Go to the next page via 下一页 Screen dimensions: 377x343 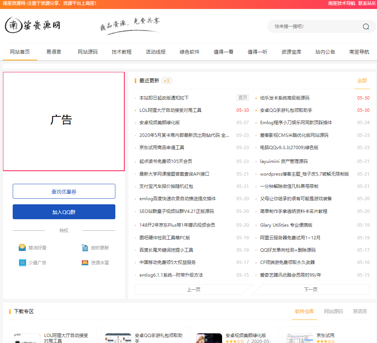coord(311,289)
